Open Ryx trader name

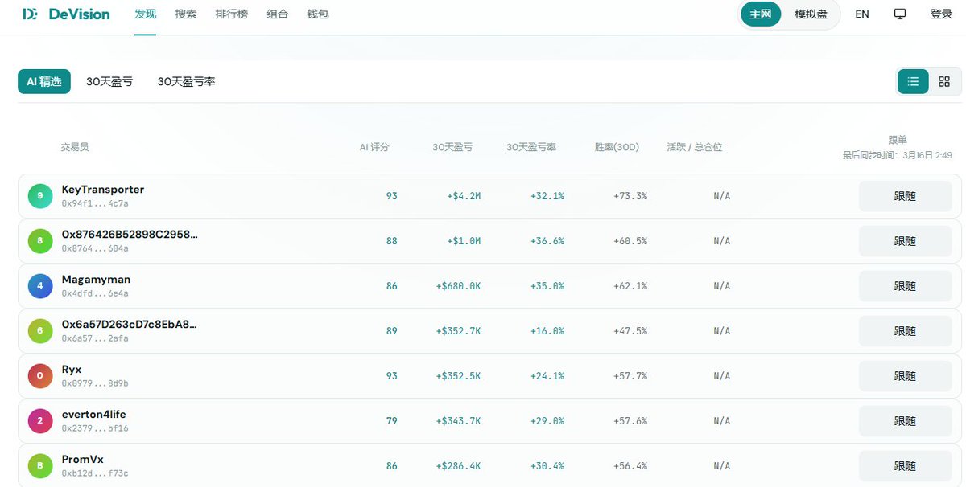pyautogui.click(x=72, y=370)
